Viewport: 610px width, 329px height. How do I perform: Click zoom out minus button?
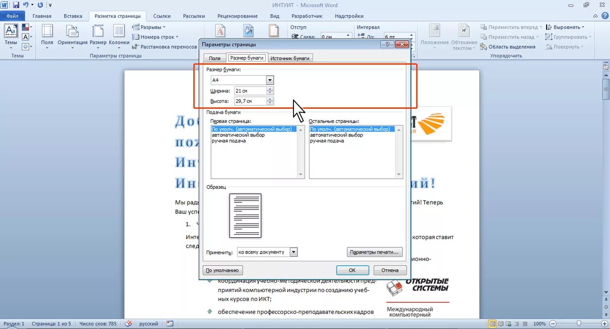pyautogui.click(x=553, y=324)
